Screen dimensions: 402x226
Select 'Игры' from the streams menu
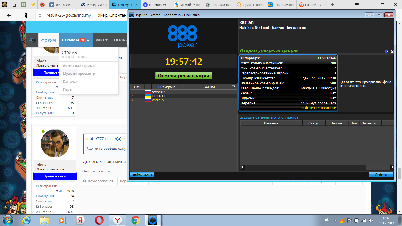[68, 89]
